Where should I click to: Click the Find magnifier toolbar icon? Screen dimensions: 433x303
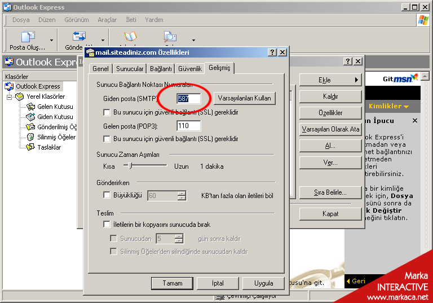170,36
